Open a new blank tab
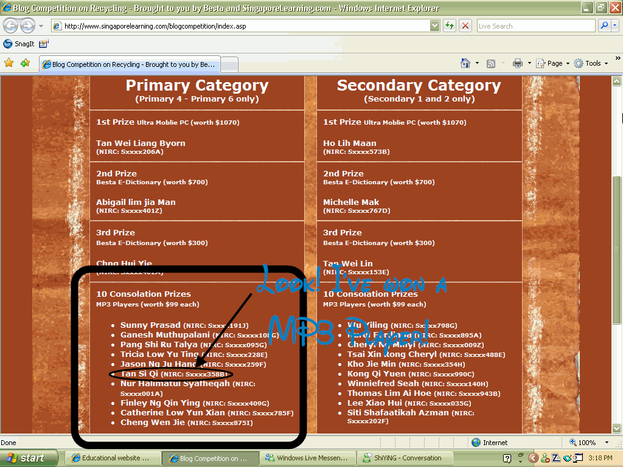This screenshot has width=623, height=467. click(x=229, y=64)
